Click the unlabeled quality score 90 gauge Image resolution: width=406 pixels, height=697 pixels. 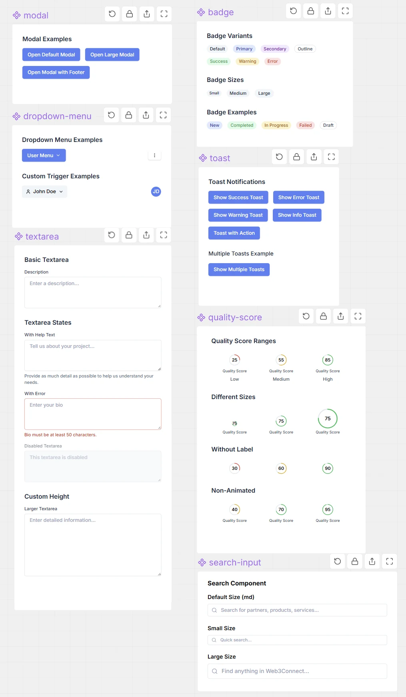click(x=328, y=468)
